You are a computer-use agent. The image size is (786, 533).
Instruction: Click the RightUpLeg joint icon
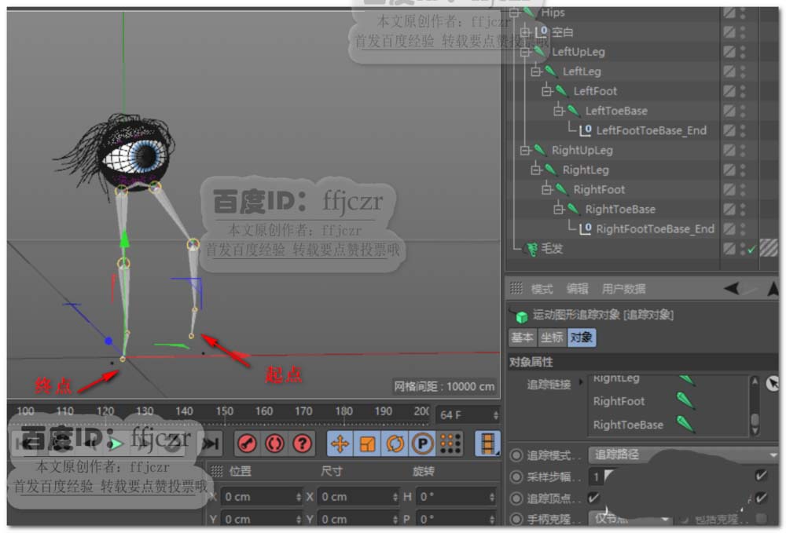[540, 150]
